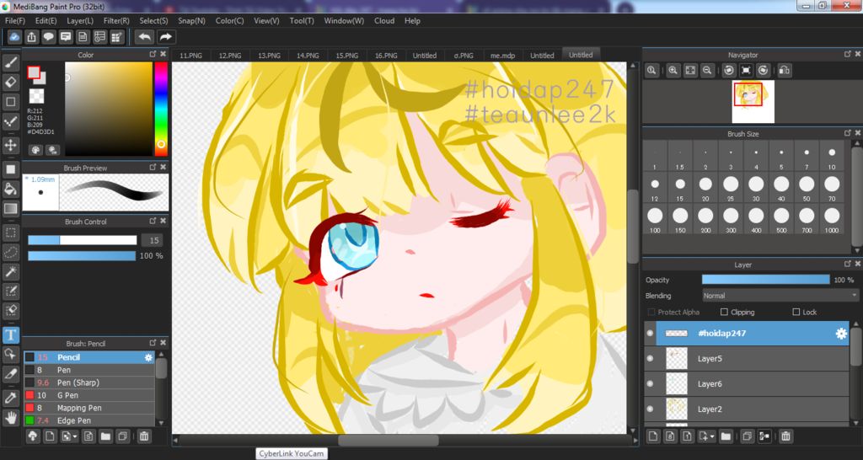Flip view using Navigator flip icon
The width and height of the screenshot is (863, 460).
[785, 71]
